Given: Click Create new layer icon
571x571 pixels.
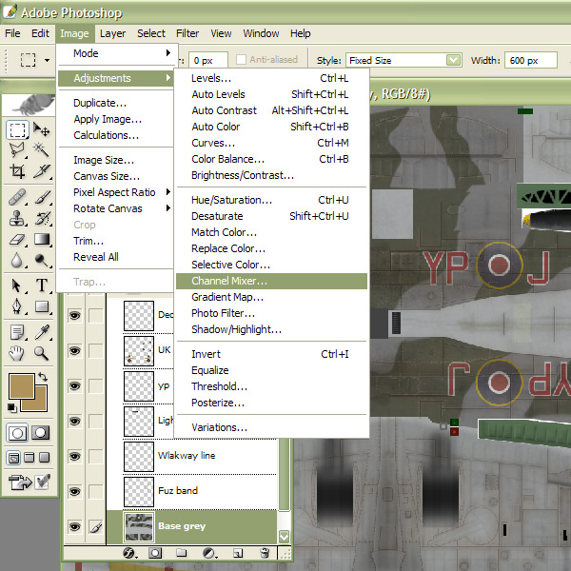Looking at the screenshot, I should (x=238, y=554).
